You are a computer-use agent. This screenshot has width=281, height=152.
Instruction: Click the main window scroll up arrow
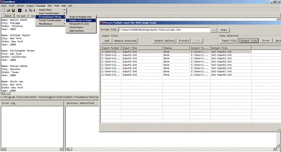pyautogui.click(x=278, y=19)
